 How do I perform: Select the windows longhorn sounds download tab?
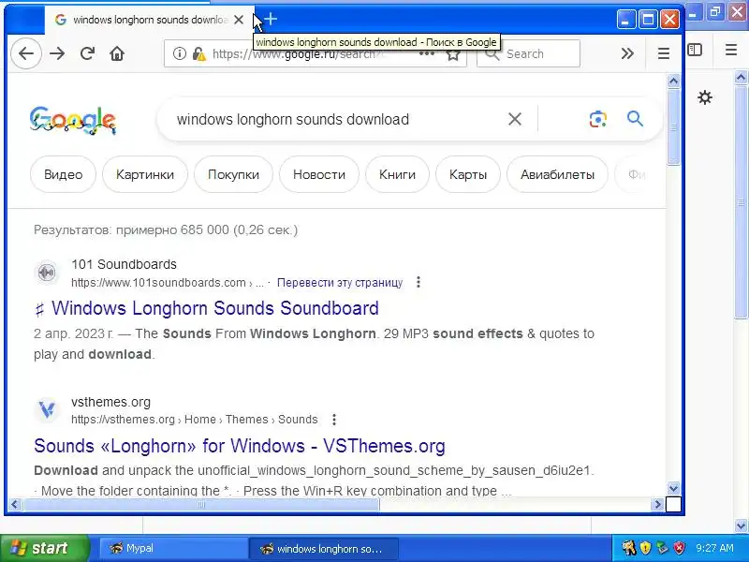[x=148, y=20]
